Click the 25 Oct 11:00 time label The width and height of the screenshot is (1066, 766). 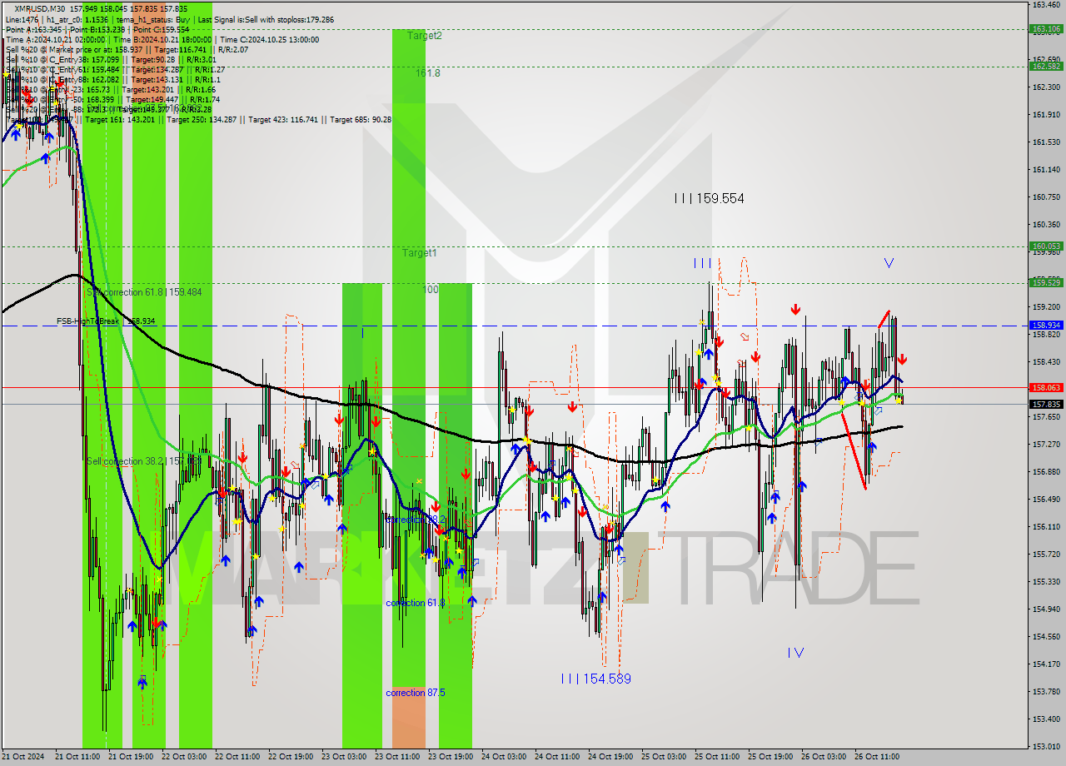(x=717, y=757)
